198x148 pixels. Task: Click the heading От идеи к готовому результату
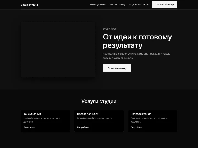(137, 41)
